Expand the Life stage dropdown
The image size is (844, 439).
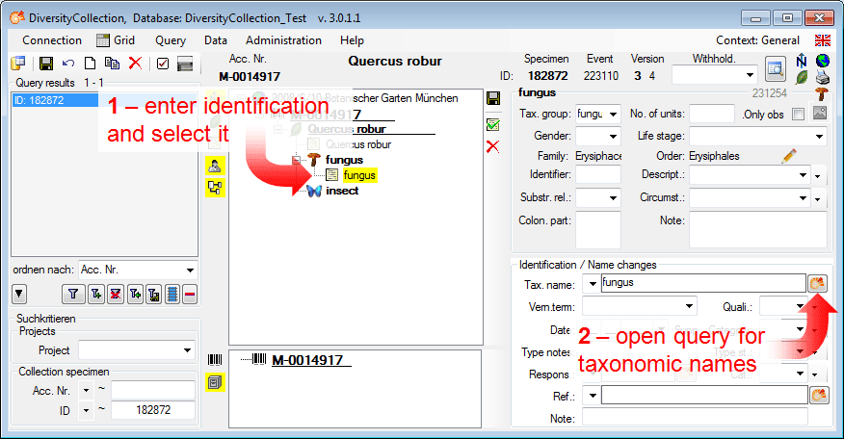pyautogui.click(x=817, y=136)
